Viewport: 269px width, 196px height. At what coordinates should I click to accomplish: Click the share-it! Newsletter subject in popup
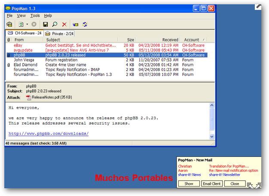pyautogui.click(x=225, y=175)
